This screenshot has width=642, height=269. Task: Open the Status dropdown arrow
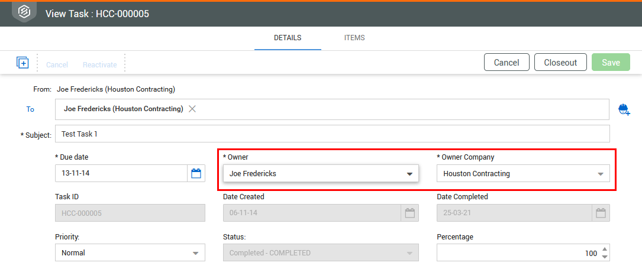(409, 253)
